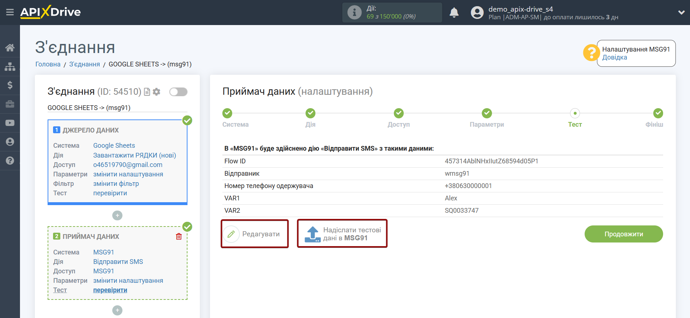Go to the Доступ step
The image size is (690, 318).
399,113
